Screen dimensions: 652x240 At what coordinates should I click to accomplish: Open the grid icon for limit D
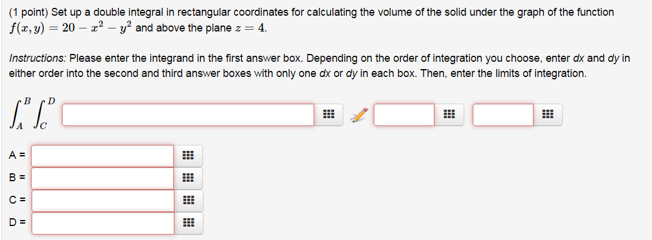(188, 224)
